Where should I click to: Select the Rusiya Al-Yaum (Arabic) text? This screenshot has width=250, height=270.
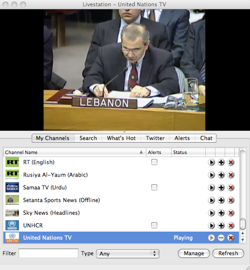pos(56,175)
